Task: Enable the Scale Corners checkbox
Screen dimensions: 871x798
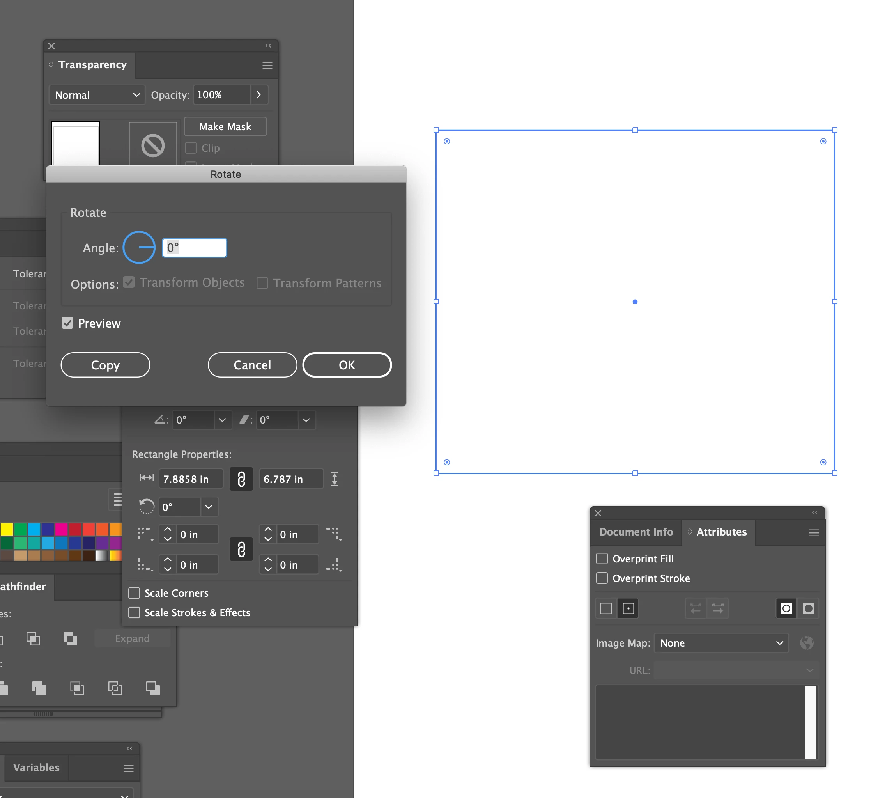Action: click(x=135, y=593)
